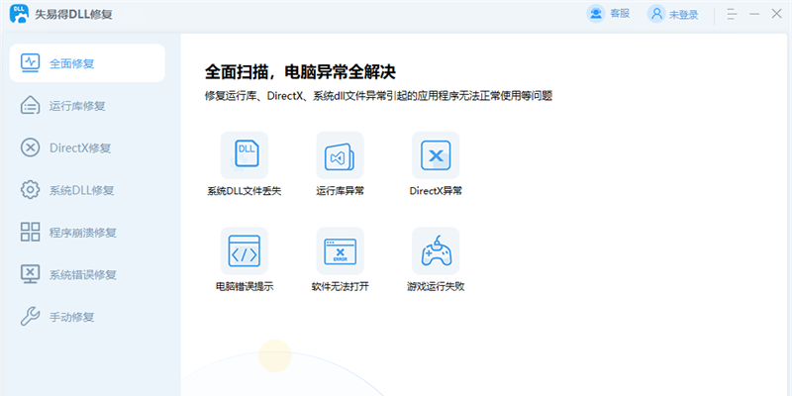Click the 失易得DLL修复 title text

73,15
